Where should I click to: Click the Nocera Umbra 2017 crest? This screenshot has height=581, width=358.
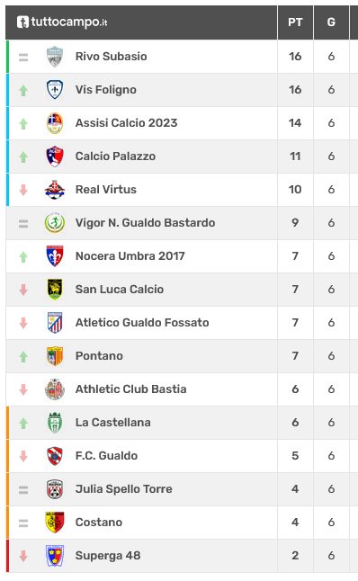pyautogui.click(x=55, y=256)
